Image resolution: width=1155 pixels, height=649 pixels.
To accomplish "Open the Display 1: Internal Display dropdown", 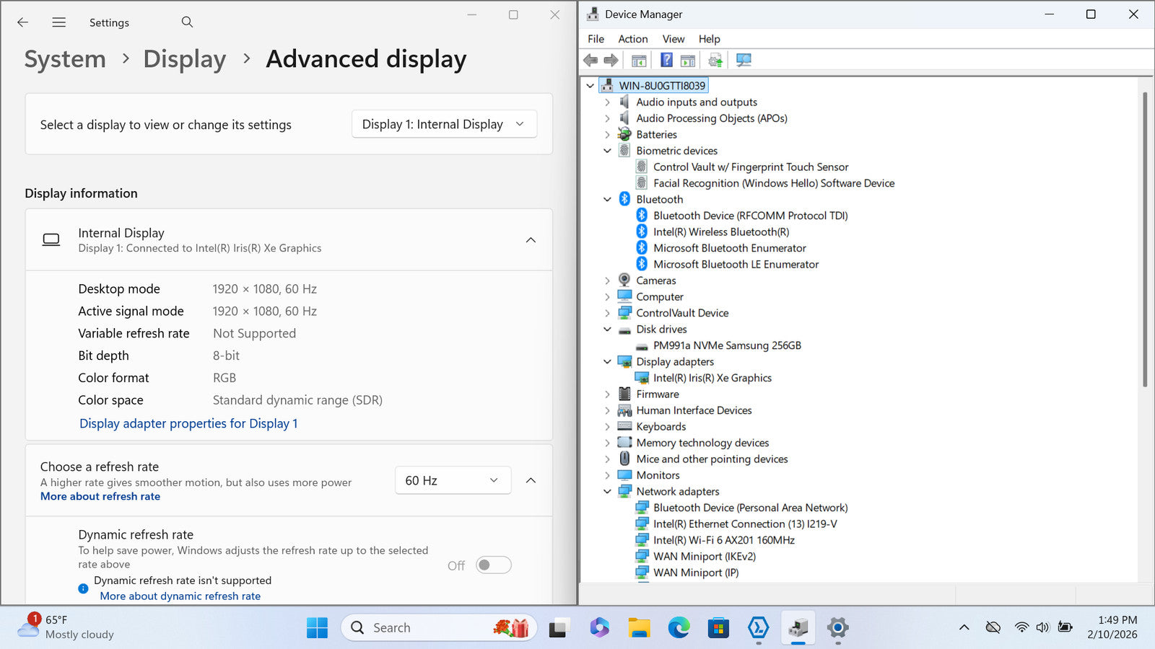I will coord(444,124).
